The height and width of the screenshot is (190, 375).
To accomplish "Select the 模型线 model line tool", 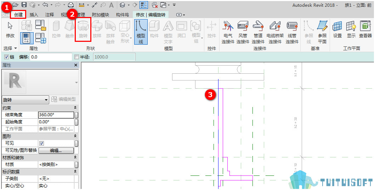I will point(141,32).
